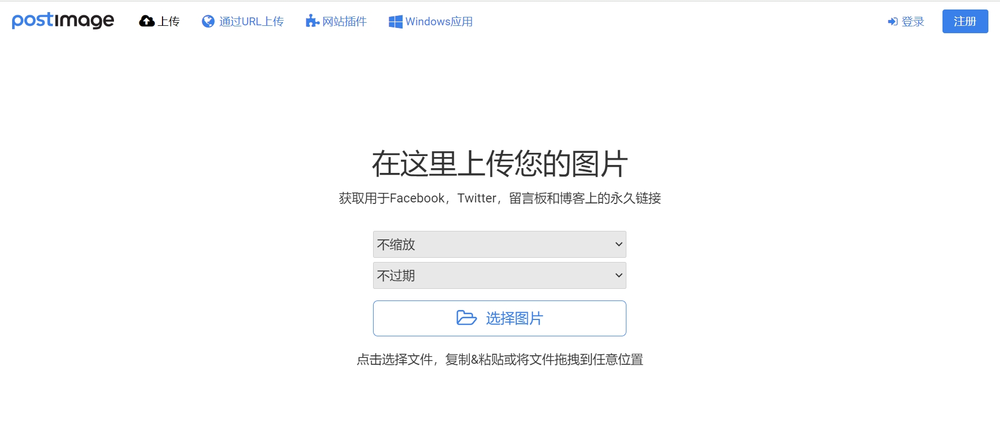Click the chevron arrow of the 不缩放 dropdown
Image resolution: width=1000 pixels, height=437 pixels.
click(619, 244)
